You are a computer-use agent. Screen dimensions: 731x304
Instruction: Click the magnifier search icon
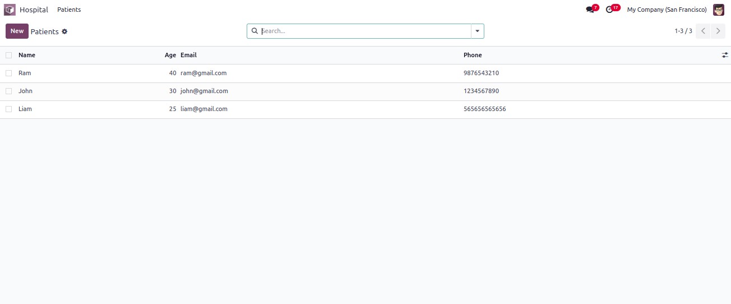point(255,31)
